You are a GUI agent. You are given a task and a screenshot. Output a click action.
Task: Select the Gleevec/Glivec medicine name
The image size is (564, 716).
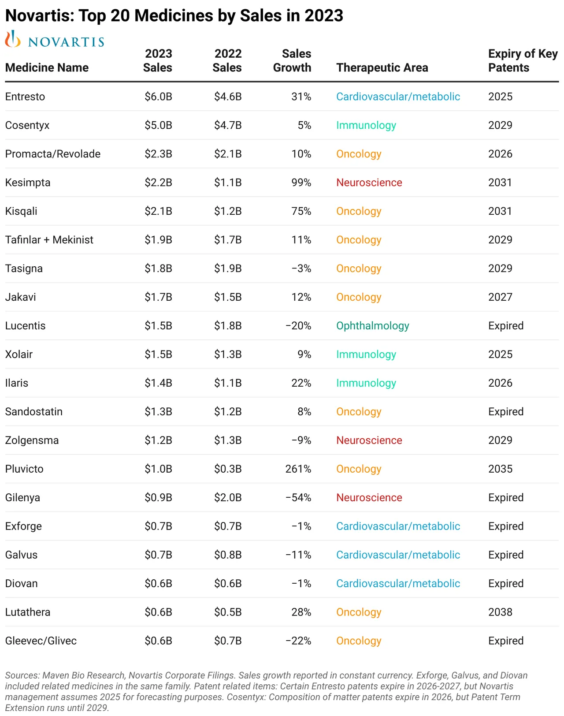coord(41,641)
